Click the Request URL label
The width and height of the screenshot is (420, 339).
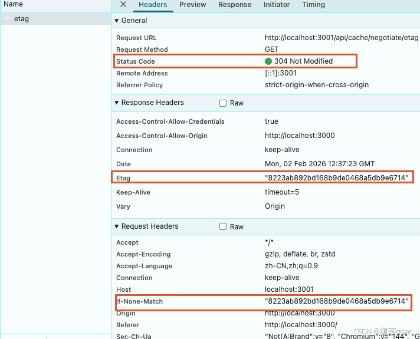(x=136, y=38)
